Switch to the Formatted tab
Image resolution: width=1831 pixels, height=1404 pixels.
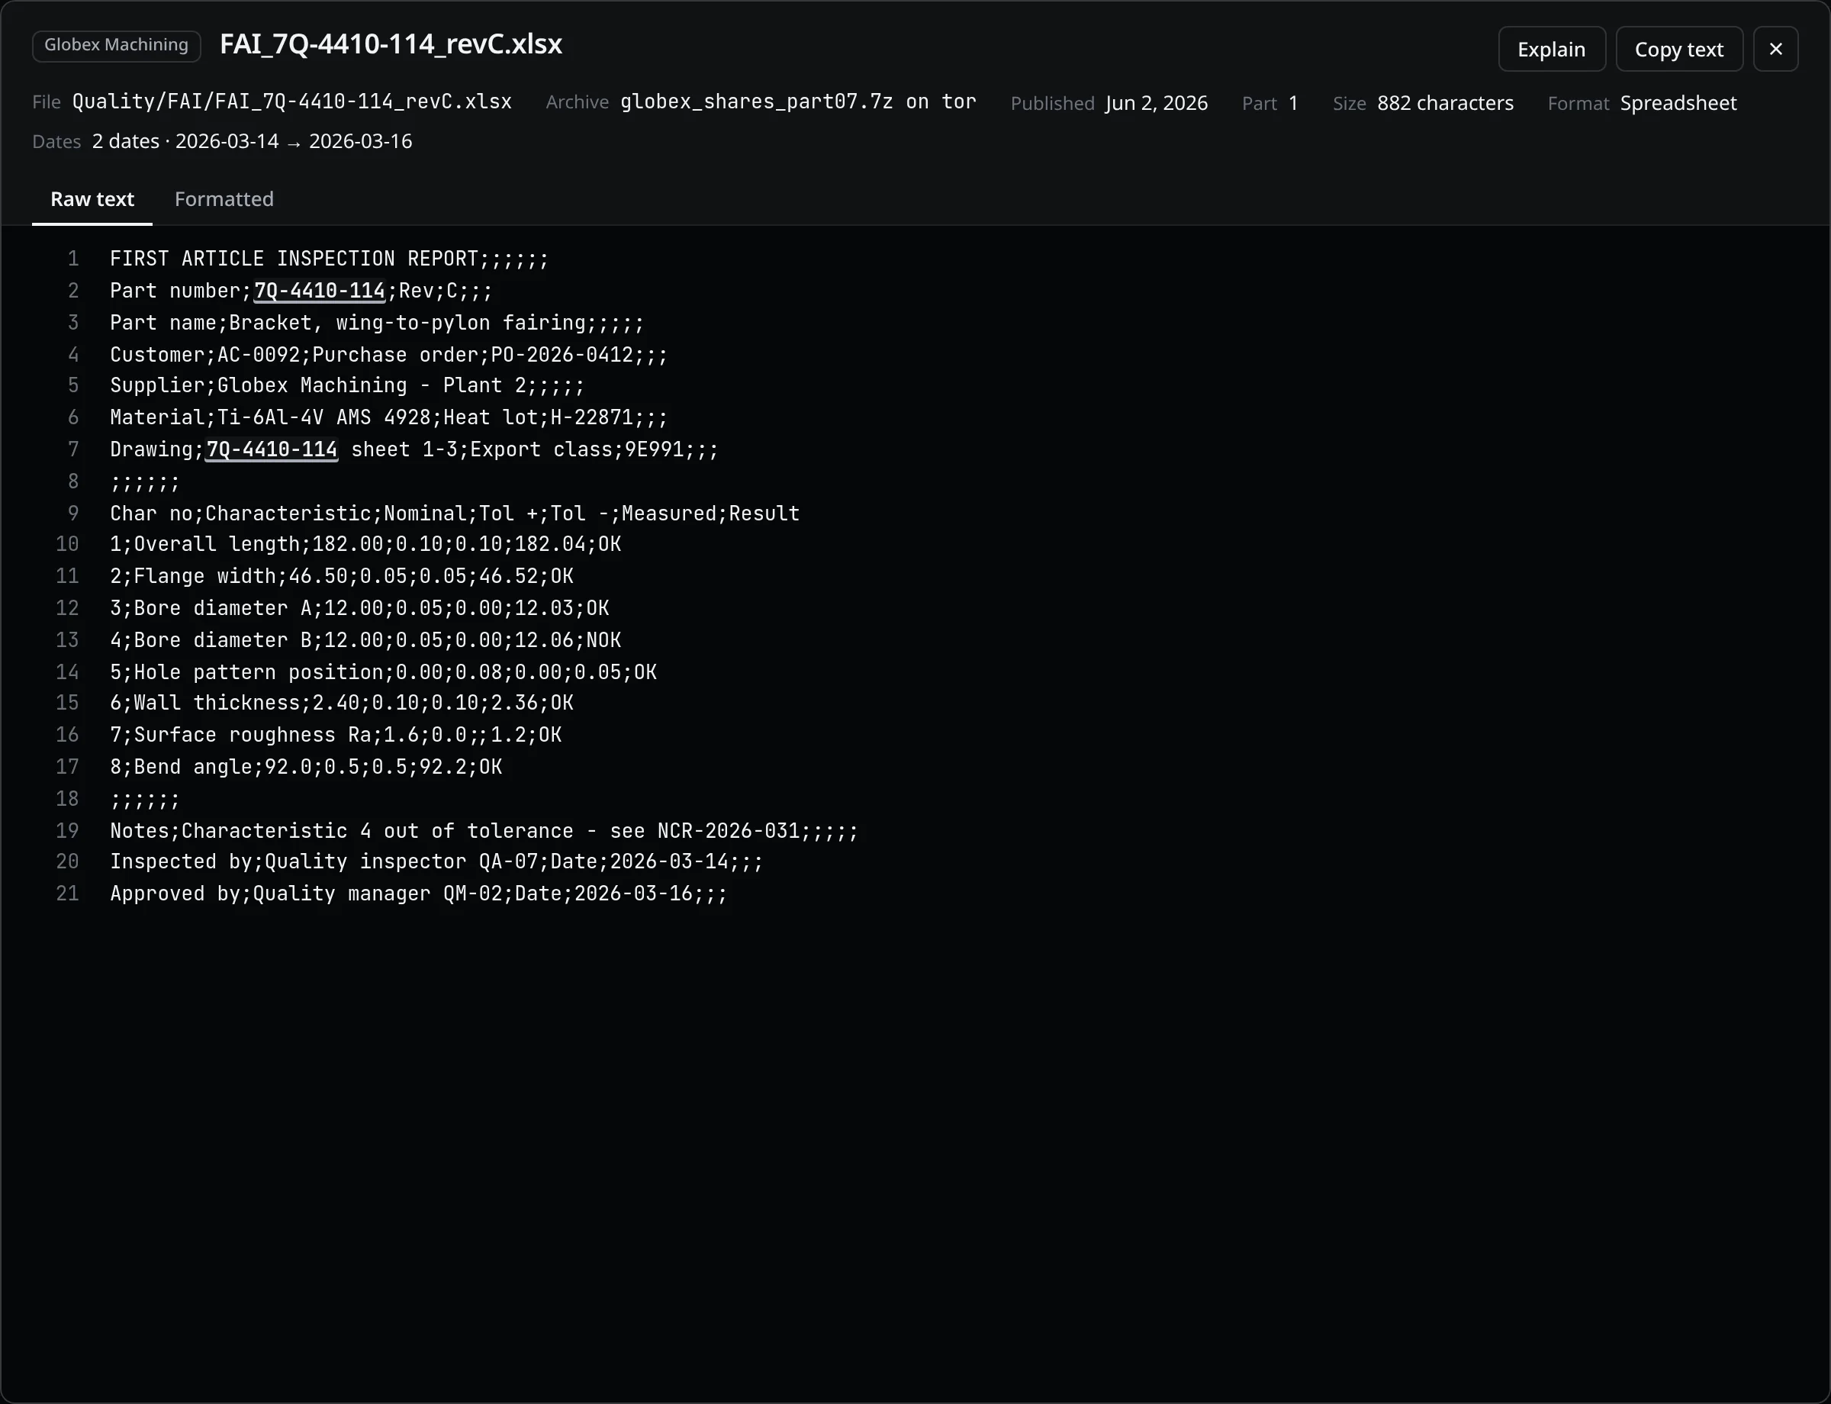click(x=224, y=199)
